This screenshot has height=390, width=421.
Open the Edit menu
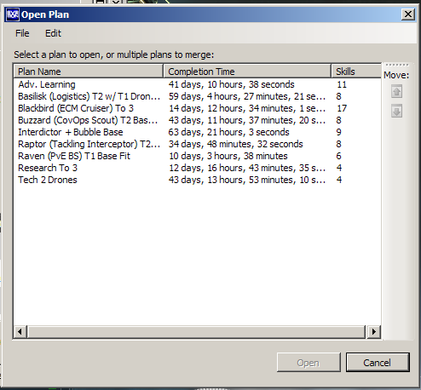[x=53, y=33]
